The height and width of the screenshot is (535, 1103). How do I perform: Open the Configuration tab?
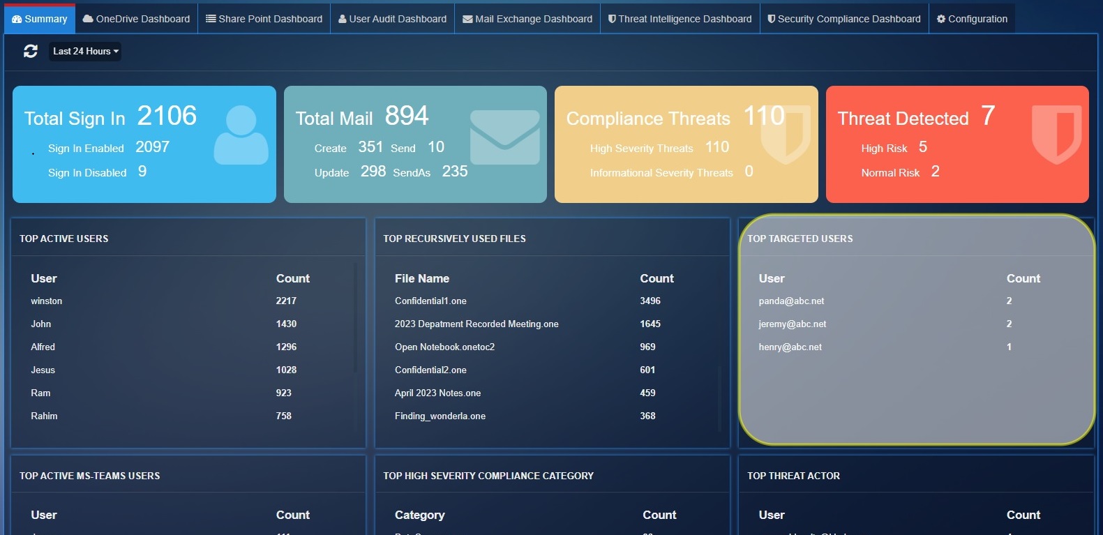972,19
